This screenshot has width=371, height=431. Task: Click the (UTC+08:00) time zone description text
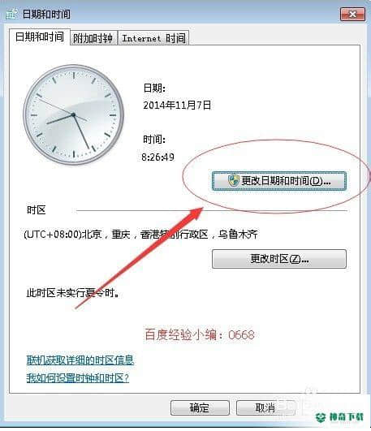(140, 235)
